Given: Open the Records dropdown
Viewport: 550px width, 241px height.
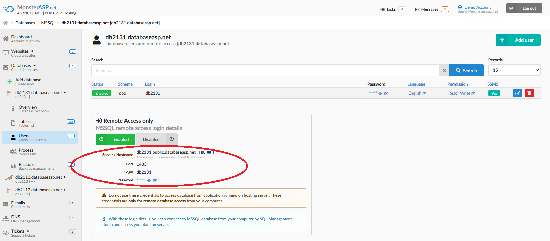Looking at the screenshot, I should 514,70.
